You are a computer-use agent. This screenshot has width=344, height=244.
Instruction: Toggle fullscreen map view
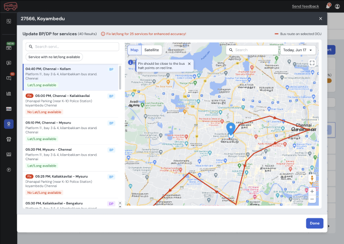(312, 63)
